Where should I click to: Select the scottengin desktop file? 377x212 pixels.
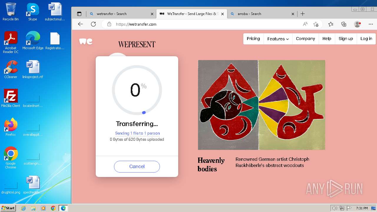coord(33,159)
